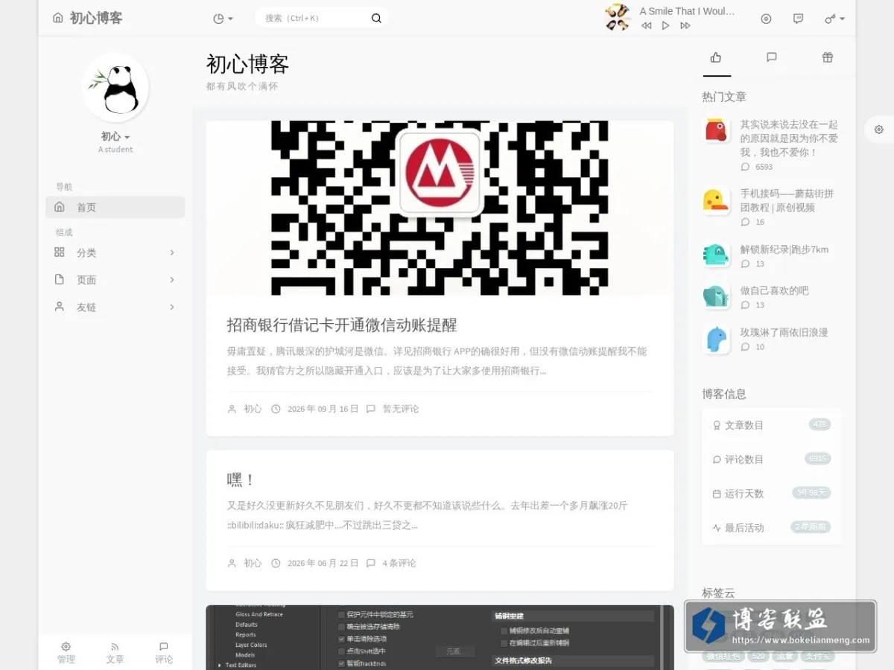Click the yellow duck thumbnail in hot articles

(x=716, y=200)
